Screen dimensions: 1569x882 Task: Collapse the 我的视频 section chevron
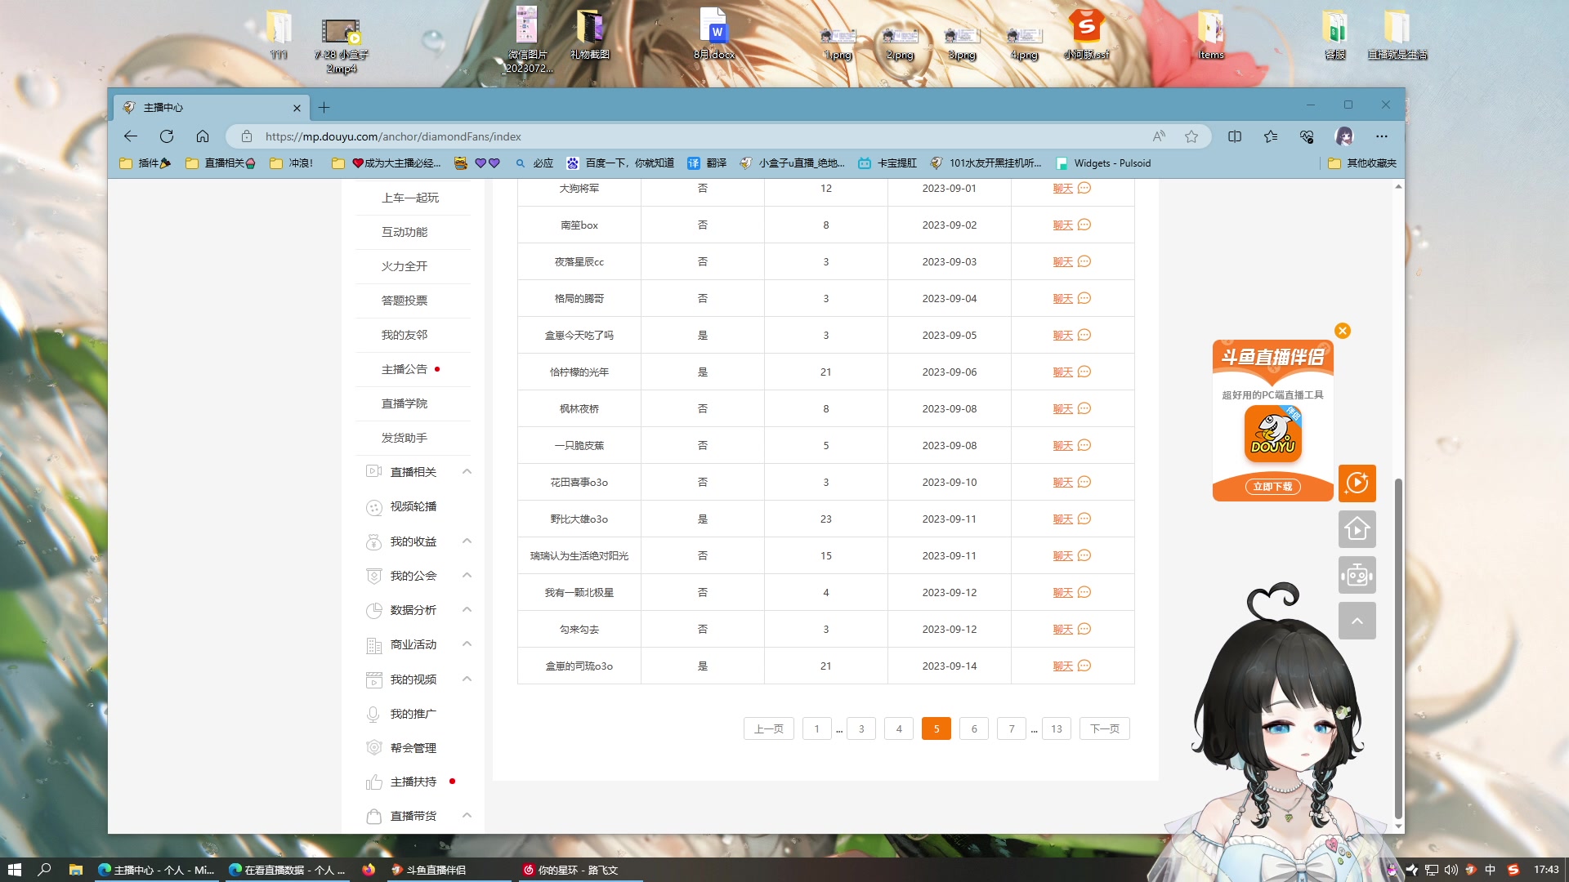467,679
